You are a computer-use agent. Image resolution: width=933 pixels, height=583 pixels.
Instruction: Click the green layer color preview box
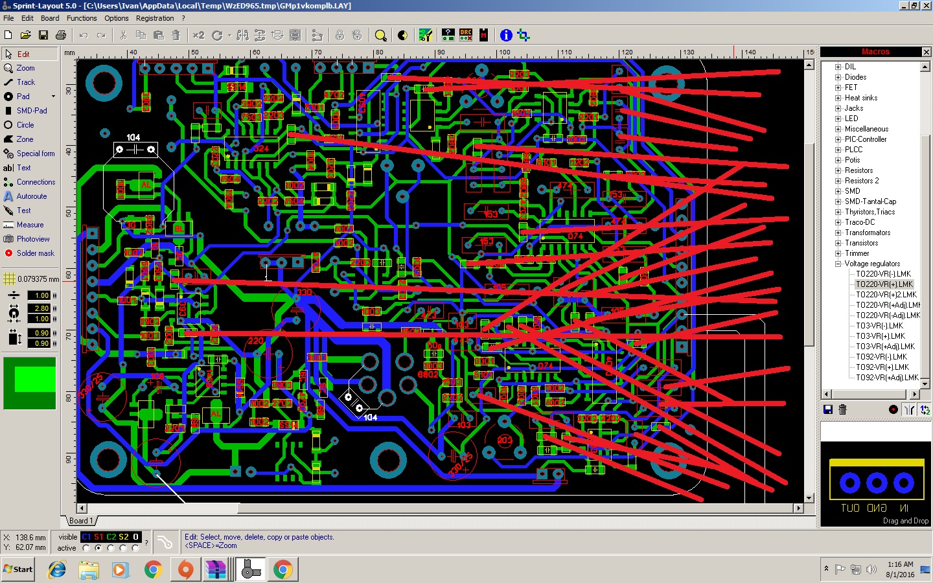[x=29, y=383]
